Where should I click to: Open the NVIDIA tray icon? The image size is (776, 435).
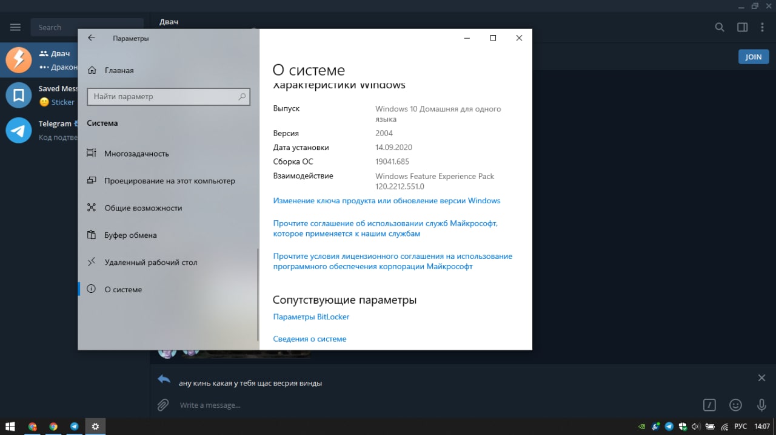(642, 427)
